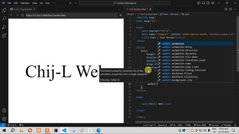
Task: Go back in the preview browser
Action: coord(11,15)
